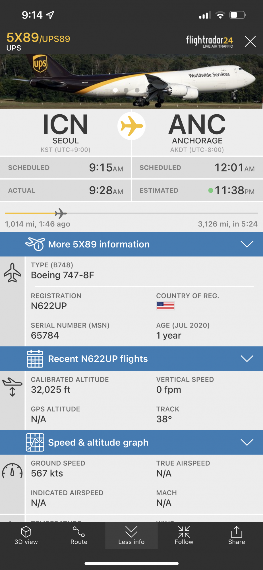
Task: Expand More 5X89 information section
Action: pos(131,244)
